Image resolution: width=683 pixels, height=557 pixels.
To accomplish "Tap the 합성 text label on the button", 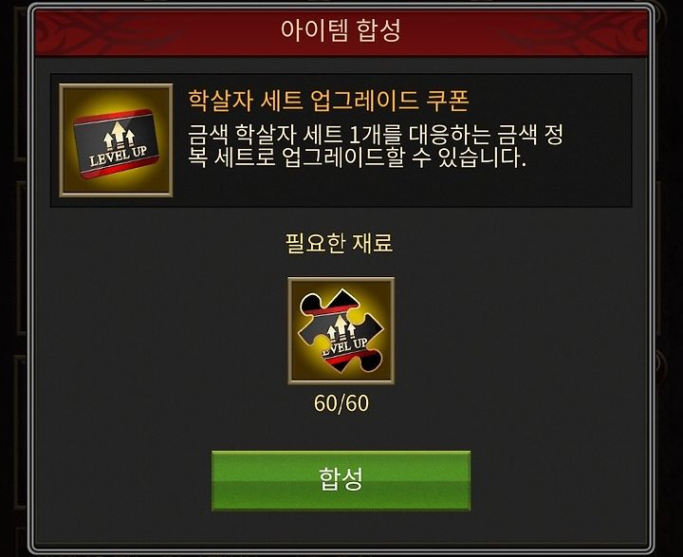I will coord(341,479).
